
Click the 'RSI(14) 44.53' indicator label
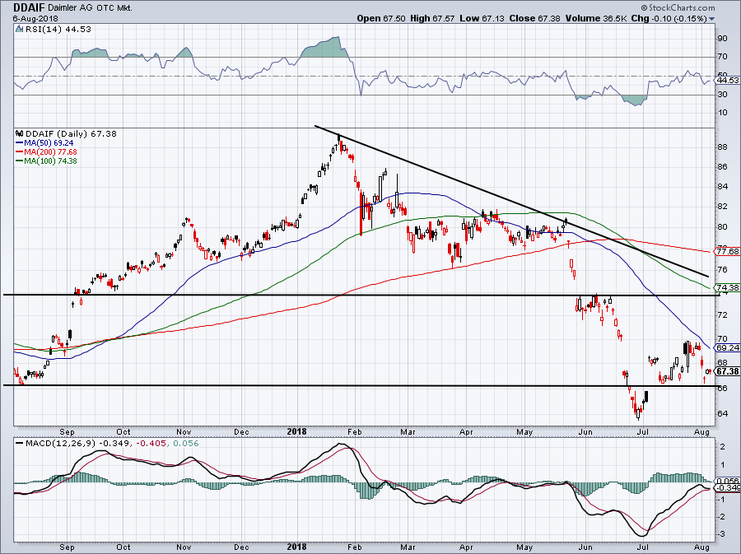(58, 29)
